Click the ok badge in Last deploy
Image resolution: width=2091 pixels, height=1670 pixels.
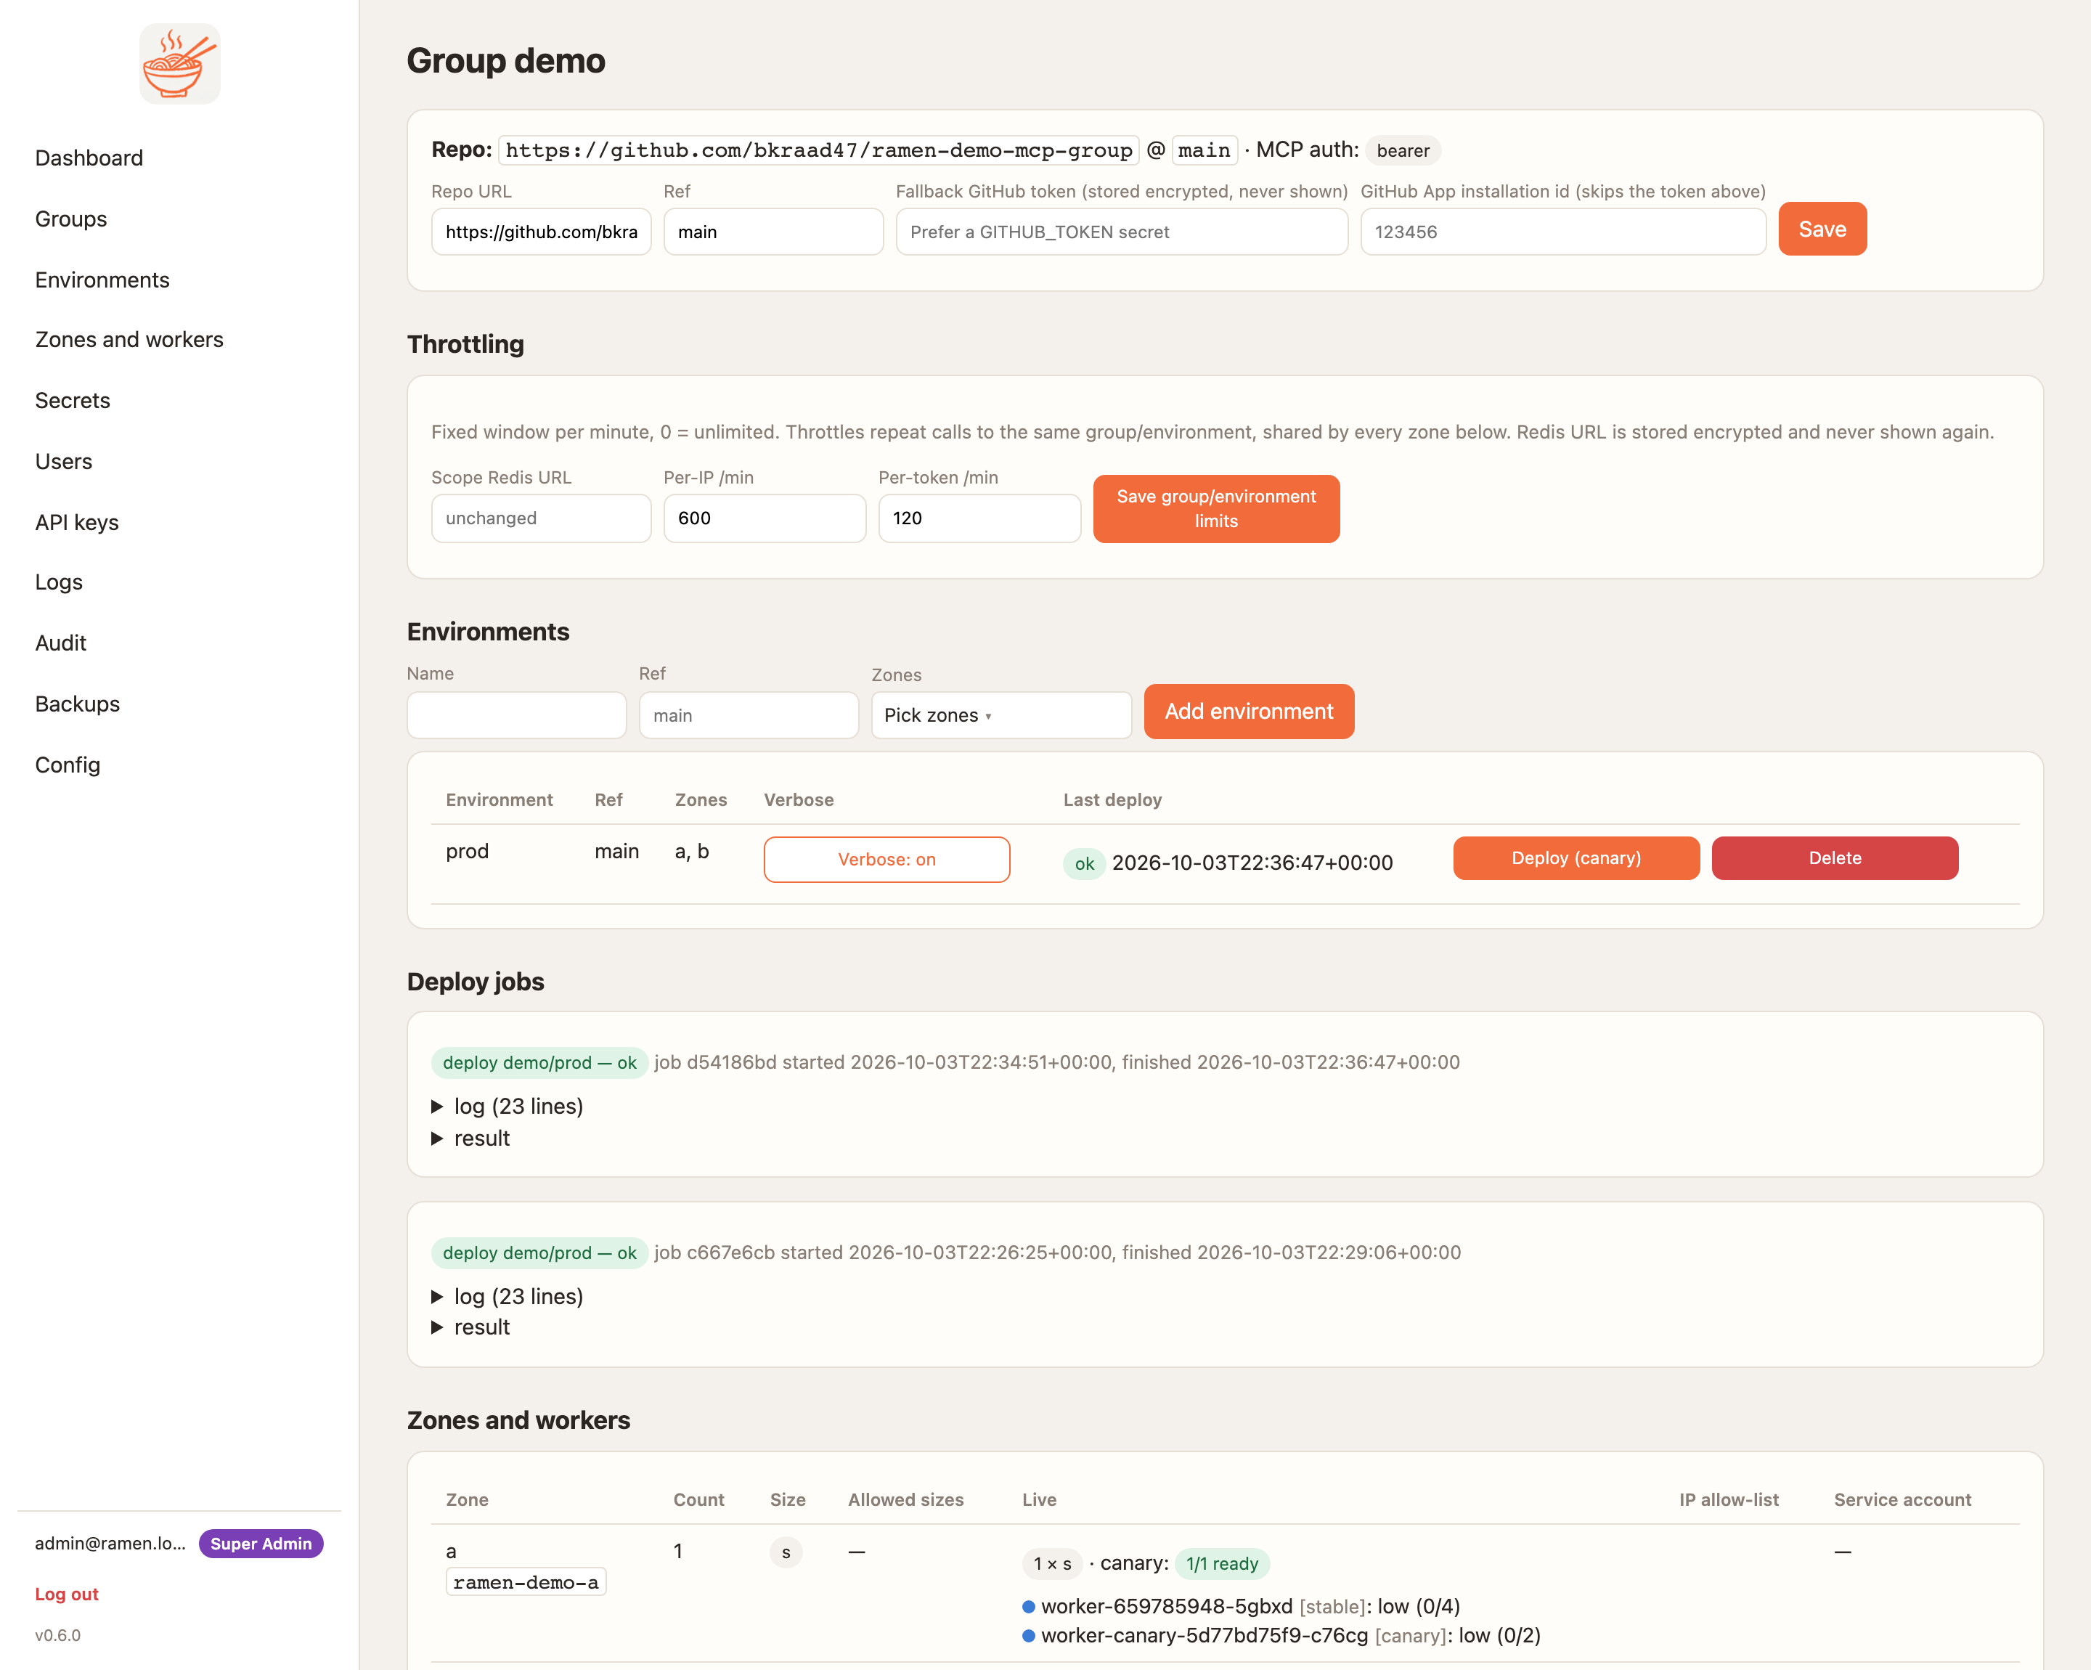click(1083, 863)
